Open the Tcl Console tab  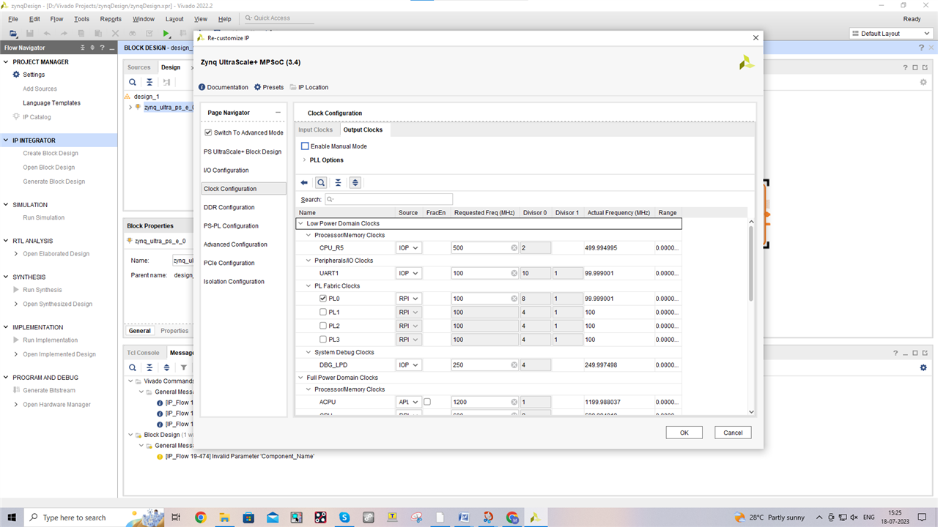pos(143,353)
